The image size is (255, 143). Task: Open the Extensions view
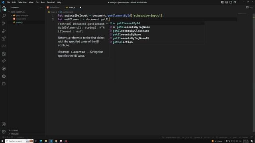pos(4,39)
